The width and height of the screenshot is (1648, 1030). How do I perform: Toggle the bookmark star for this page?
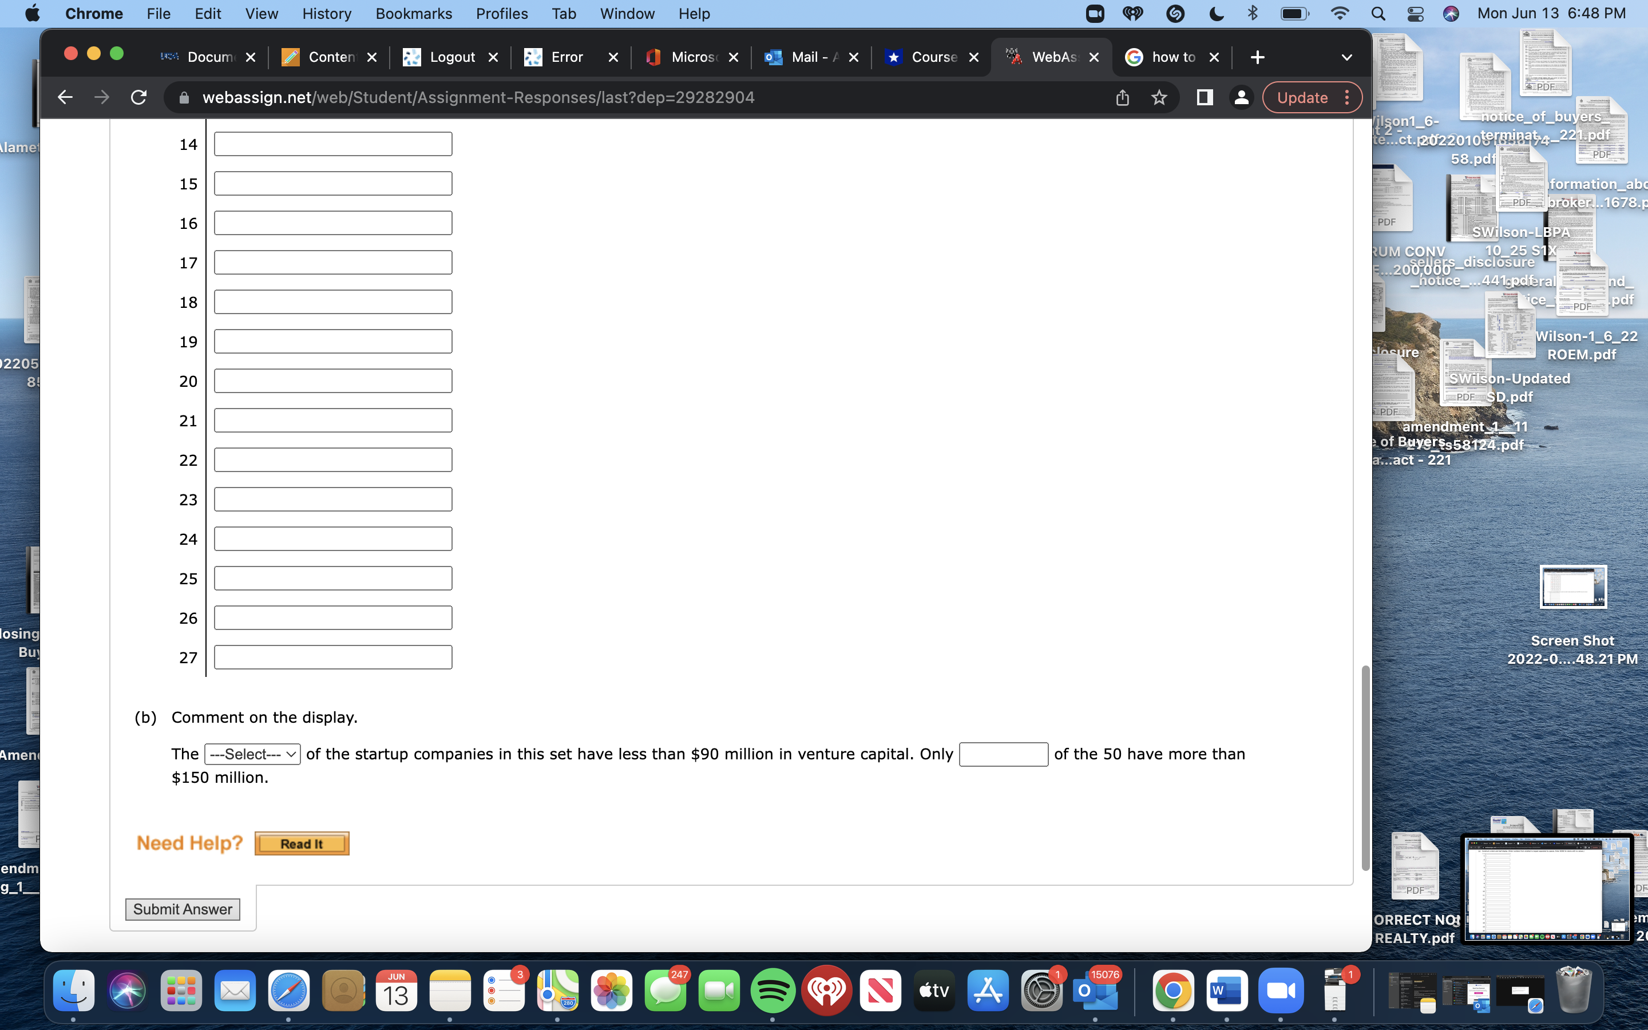(x=1158, y=97)
